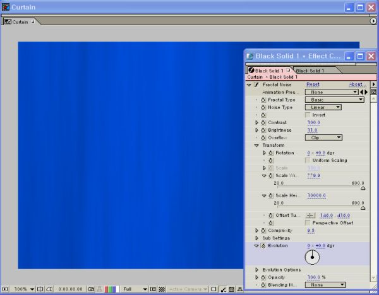Toggle the Invert row stopwatch
The image size is (379, 295).
pyautogui.click(x=263, y=115)
